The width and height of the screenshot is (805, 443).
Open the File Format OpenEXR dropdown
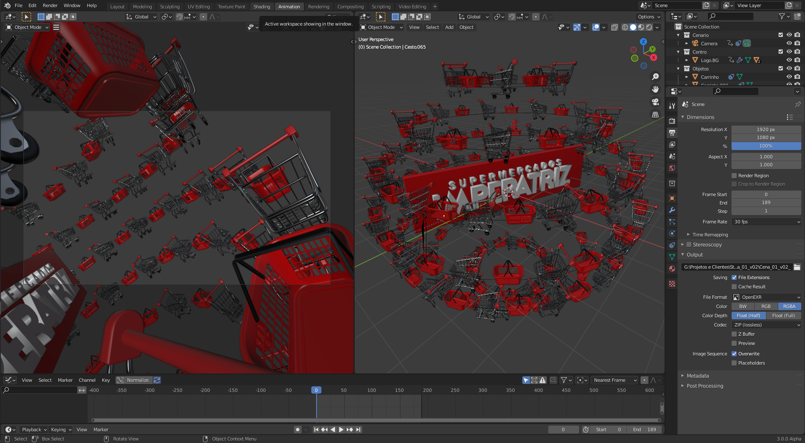[x=766, y=297]
